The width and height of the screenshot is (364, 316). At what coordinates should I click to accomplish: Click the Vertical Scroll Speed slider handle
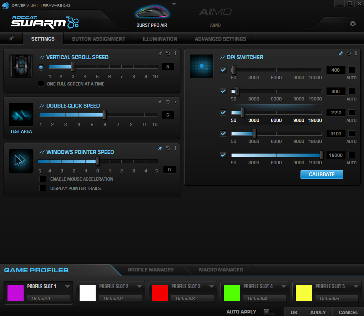click(x=73, y=67)
